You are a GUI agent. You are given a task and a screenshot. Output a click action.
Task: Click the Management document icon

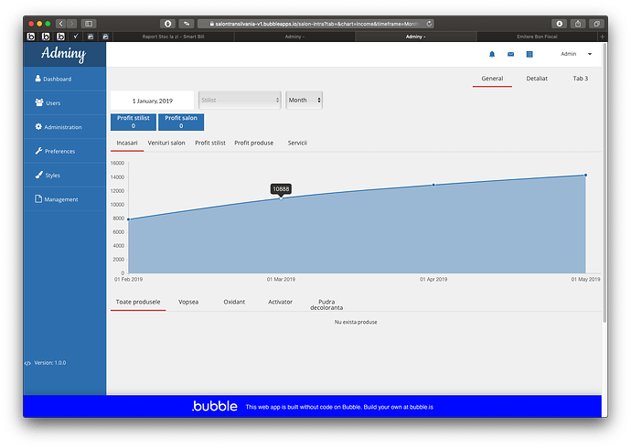click(38, 199)
